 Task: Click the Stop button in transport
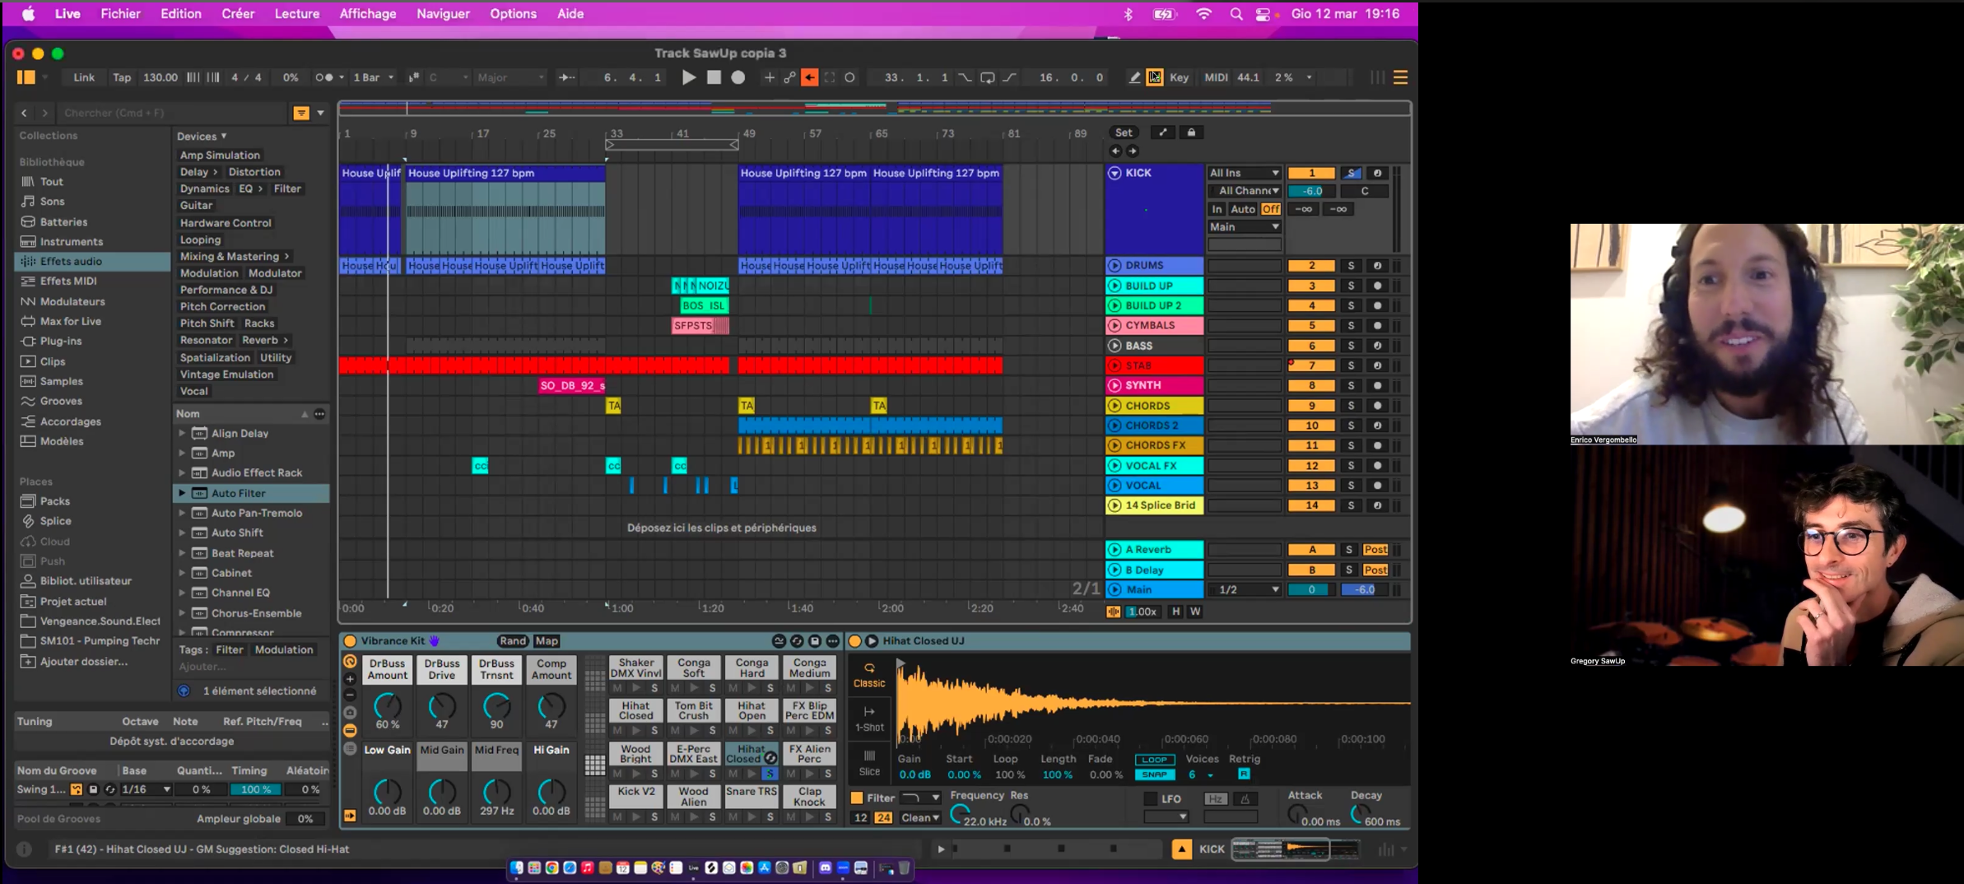(714, 77)
